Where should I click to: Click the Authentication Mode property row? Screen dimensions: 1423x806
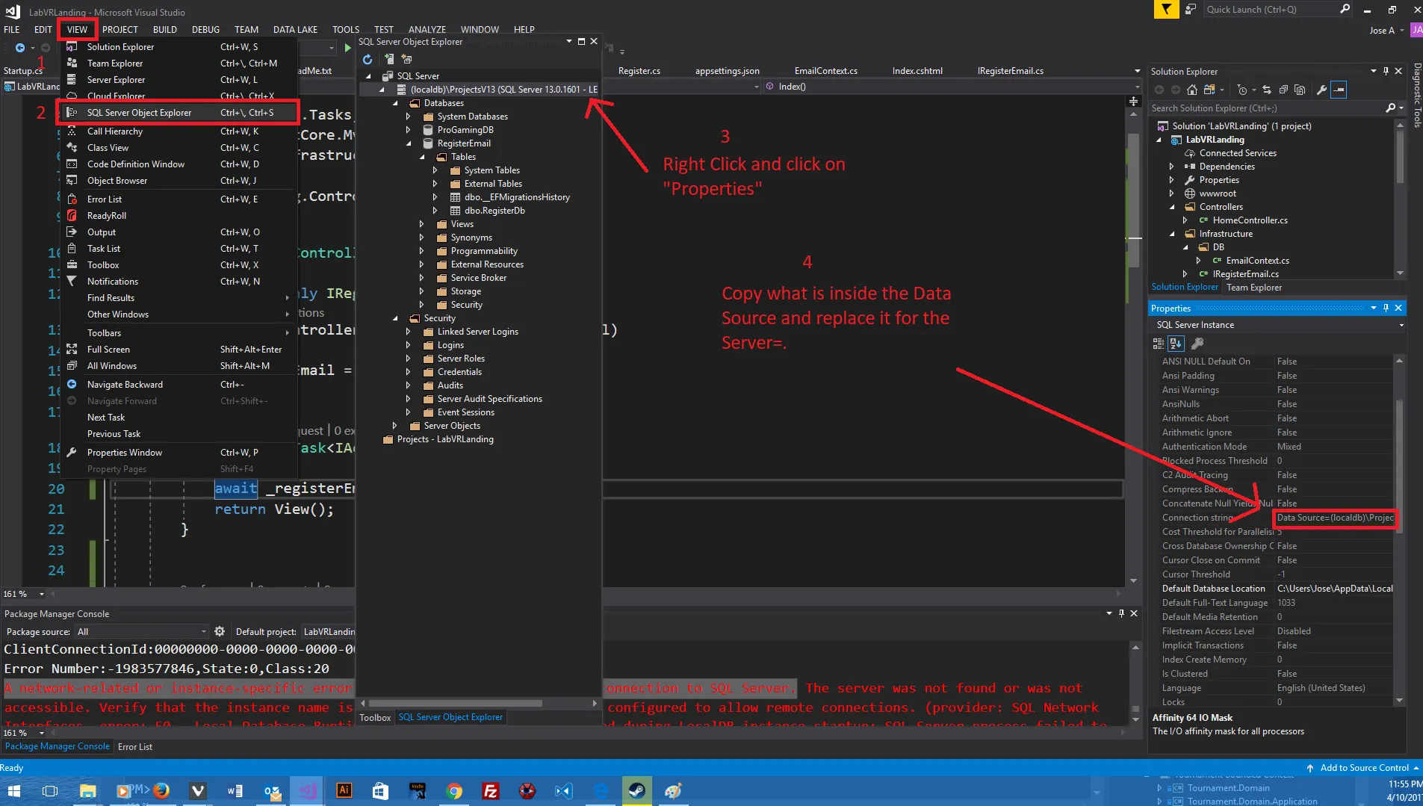(1276, 447)
